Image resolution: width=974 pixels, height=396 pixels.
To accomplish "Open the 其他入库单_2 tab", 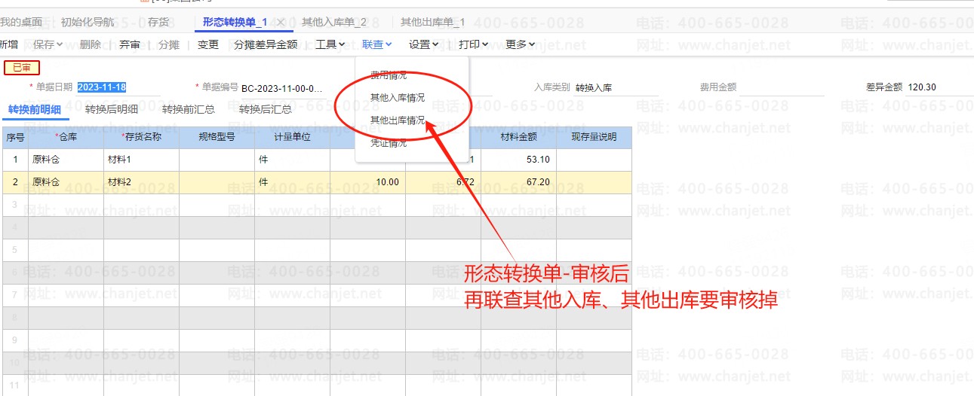I will tap(334, 23).
